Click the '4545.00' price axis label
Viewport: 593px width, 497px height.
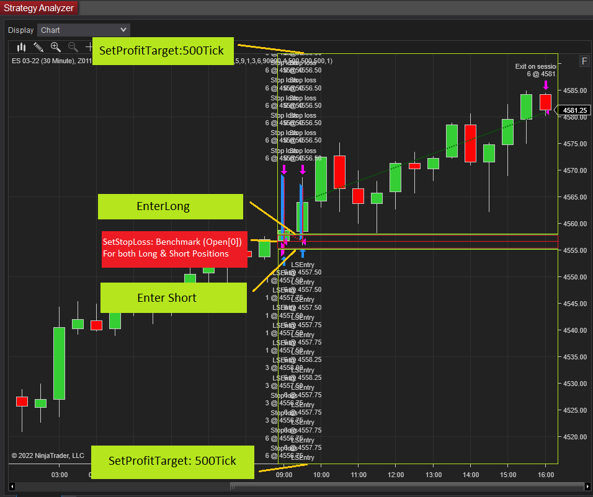tap(575, 304)
